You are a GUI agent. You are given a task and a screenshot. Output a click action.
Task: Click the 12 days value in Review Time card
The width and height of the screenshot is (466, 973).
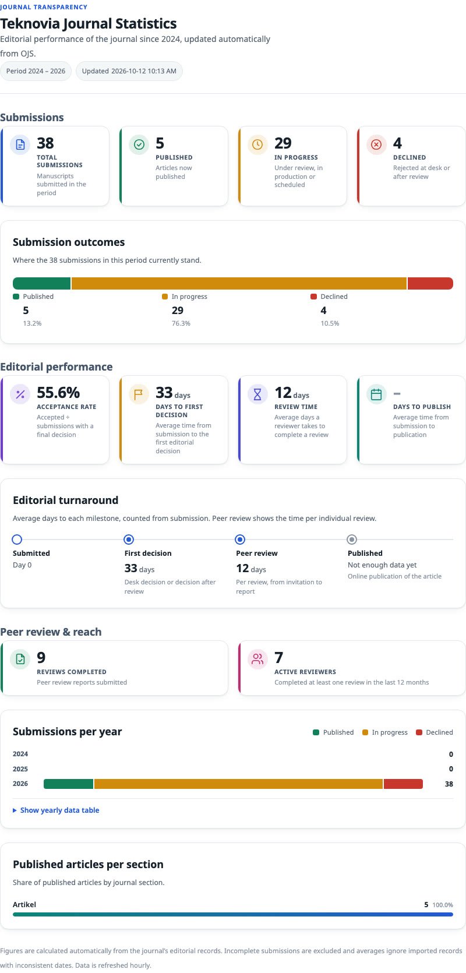pos(292,393)
